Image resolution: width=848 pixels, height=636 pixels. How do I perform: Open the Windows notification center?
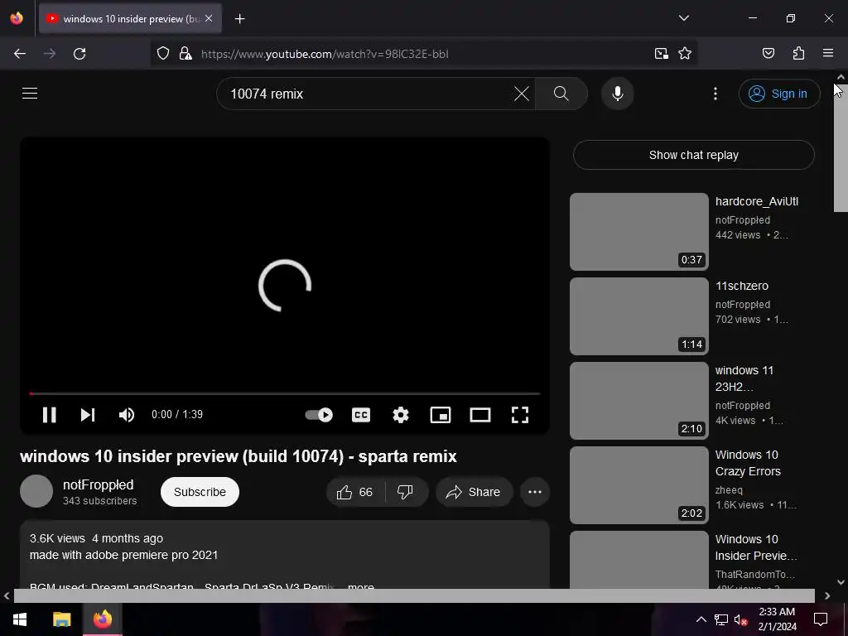[821, 619]
